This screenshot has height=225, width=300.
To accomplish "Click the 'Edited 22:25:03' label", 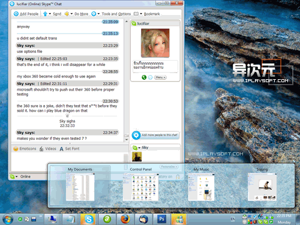I will coord(53,59).
